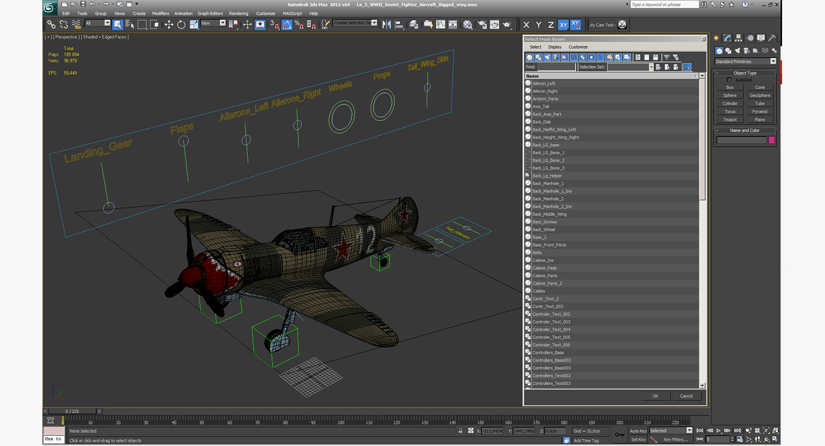The image size is (825, 446).
Task: Toggle Display Lights filter in Select From Scene
Action: [547, 57]
